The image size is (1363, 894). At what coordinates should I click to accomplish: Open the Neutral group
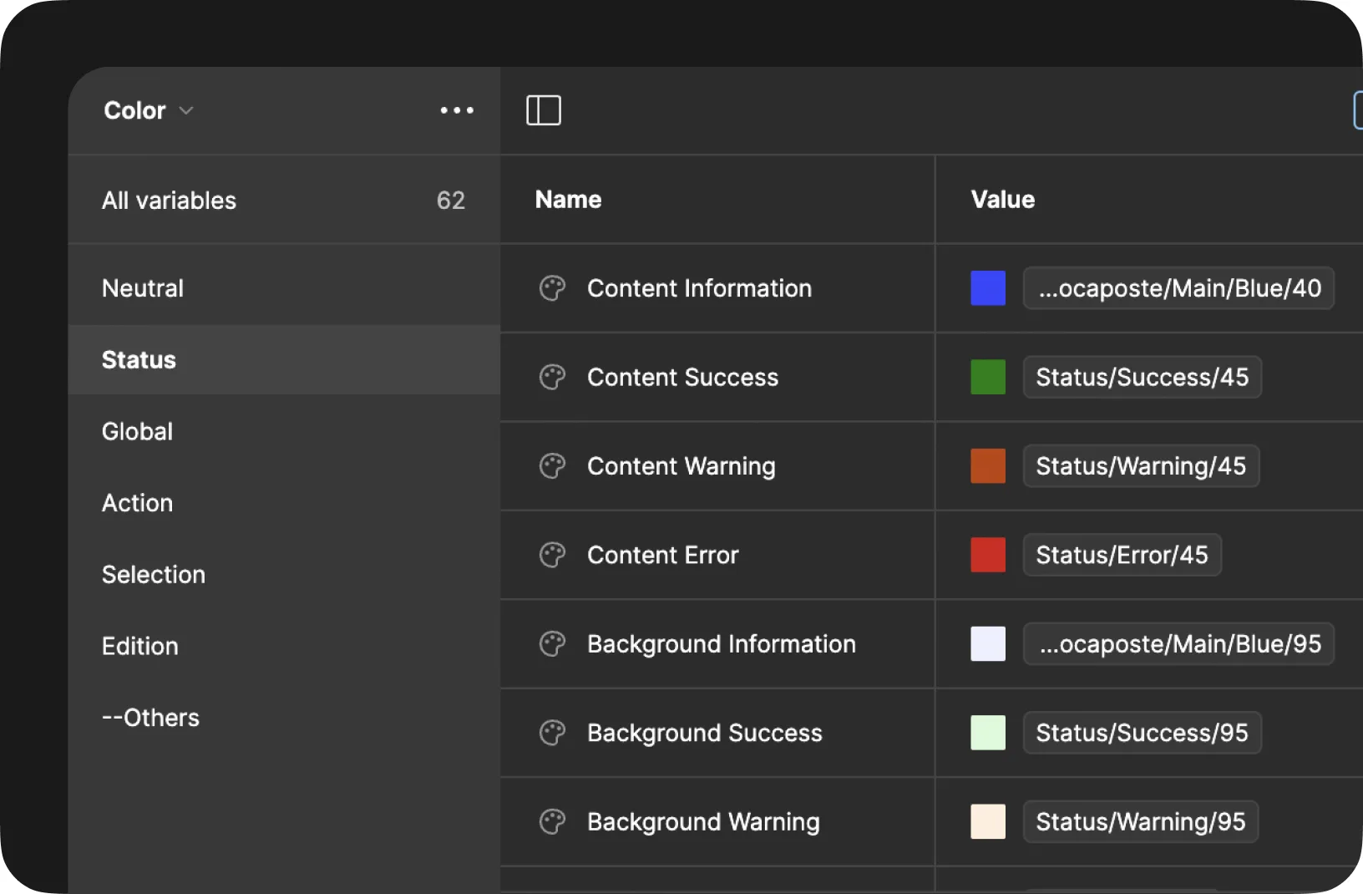284,288
